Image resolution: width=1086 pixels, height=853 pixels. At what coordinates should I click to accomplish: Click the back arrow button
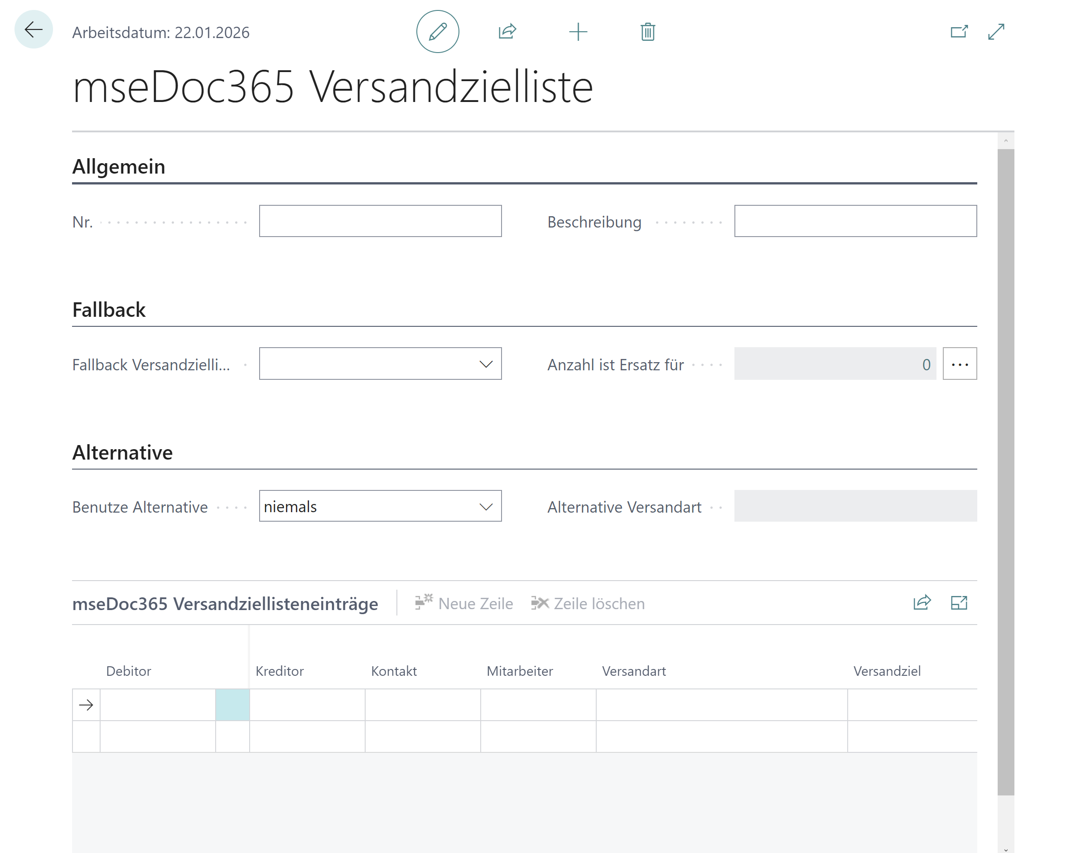(34, 30)
